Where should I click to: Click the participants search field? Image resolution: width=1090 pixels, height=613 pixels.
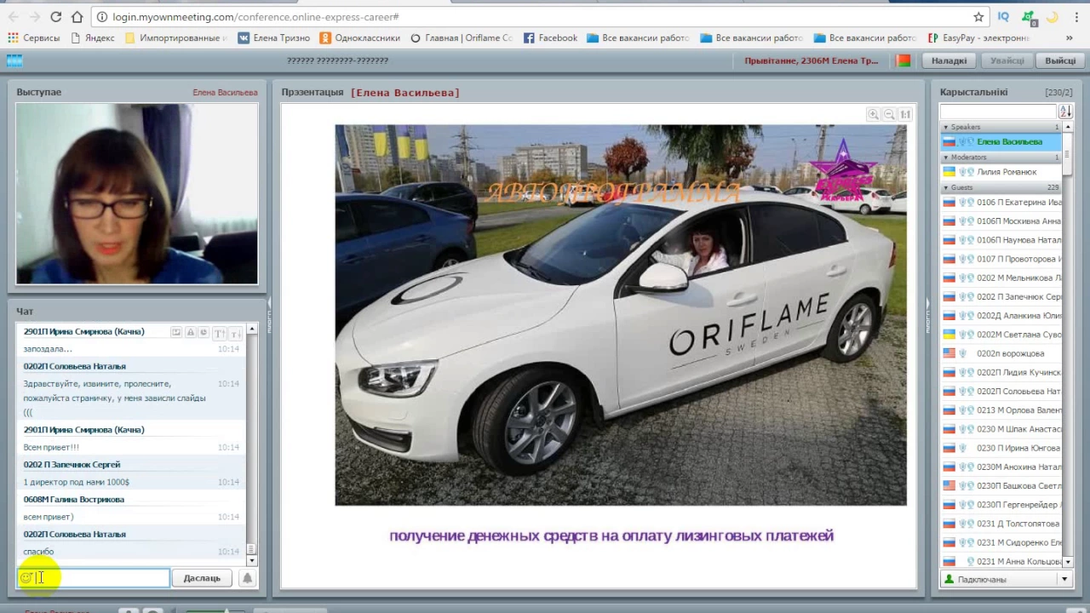[998, 112]
